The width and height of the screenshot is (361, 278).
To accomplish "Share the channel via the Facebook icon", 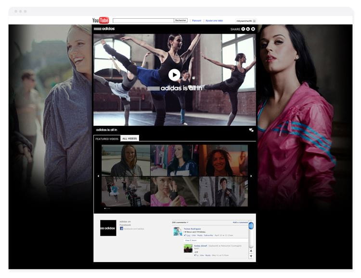I will [x=243, y=29].
